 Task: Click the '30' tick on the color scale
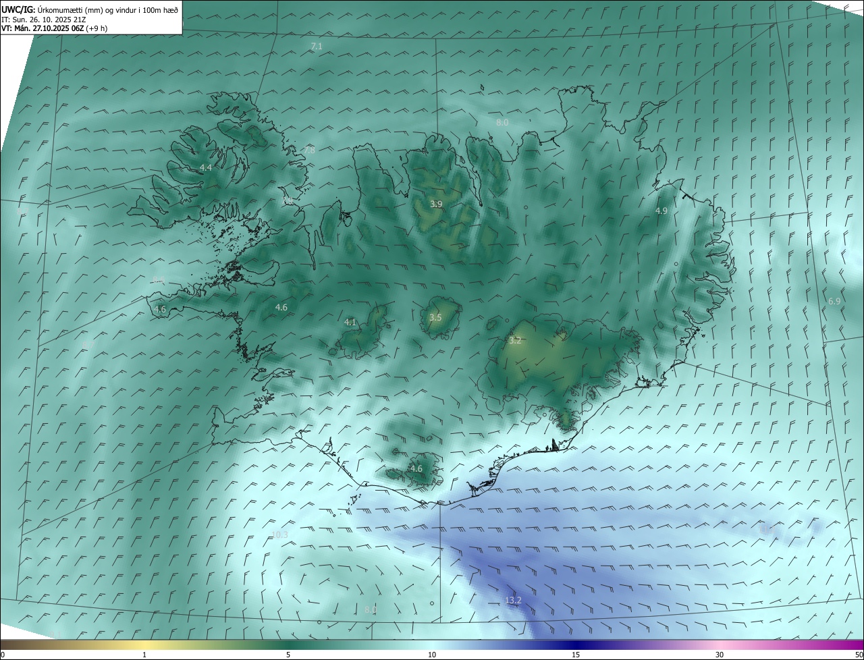[720, 655]
